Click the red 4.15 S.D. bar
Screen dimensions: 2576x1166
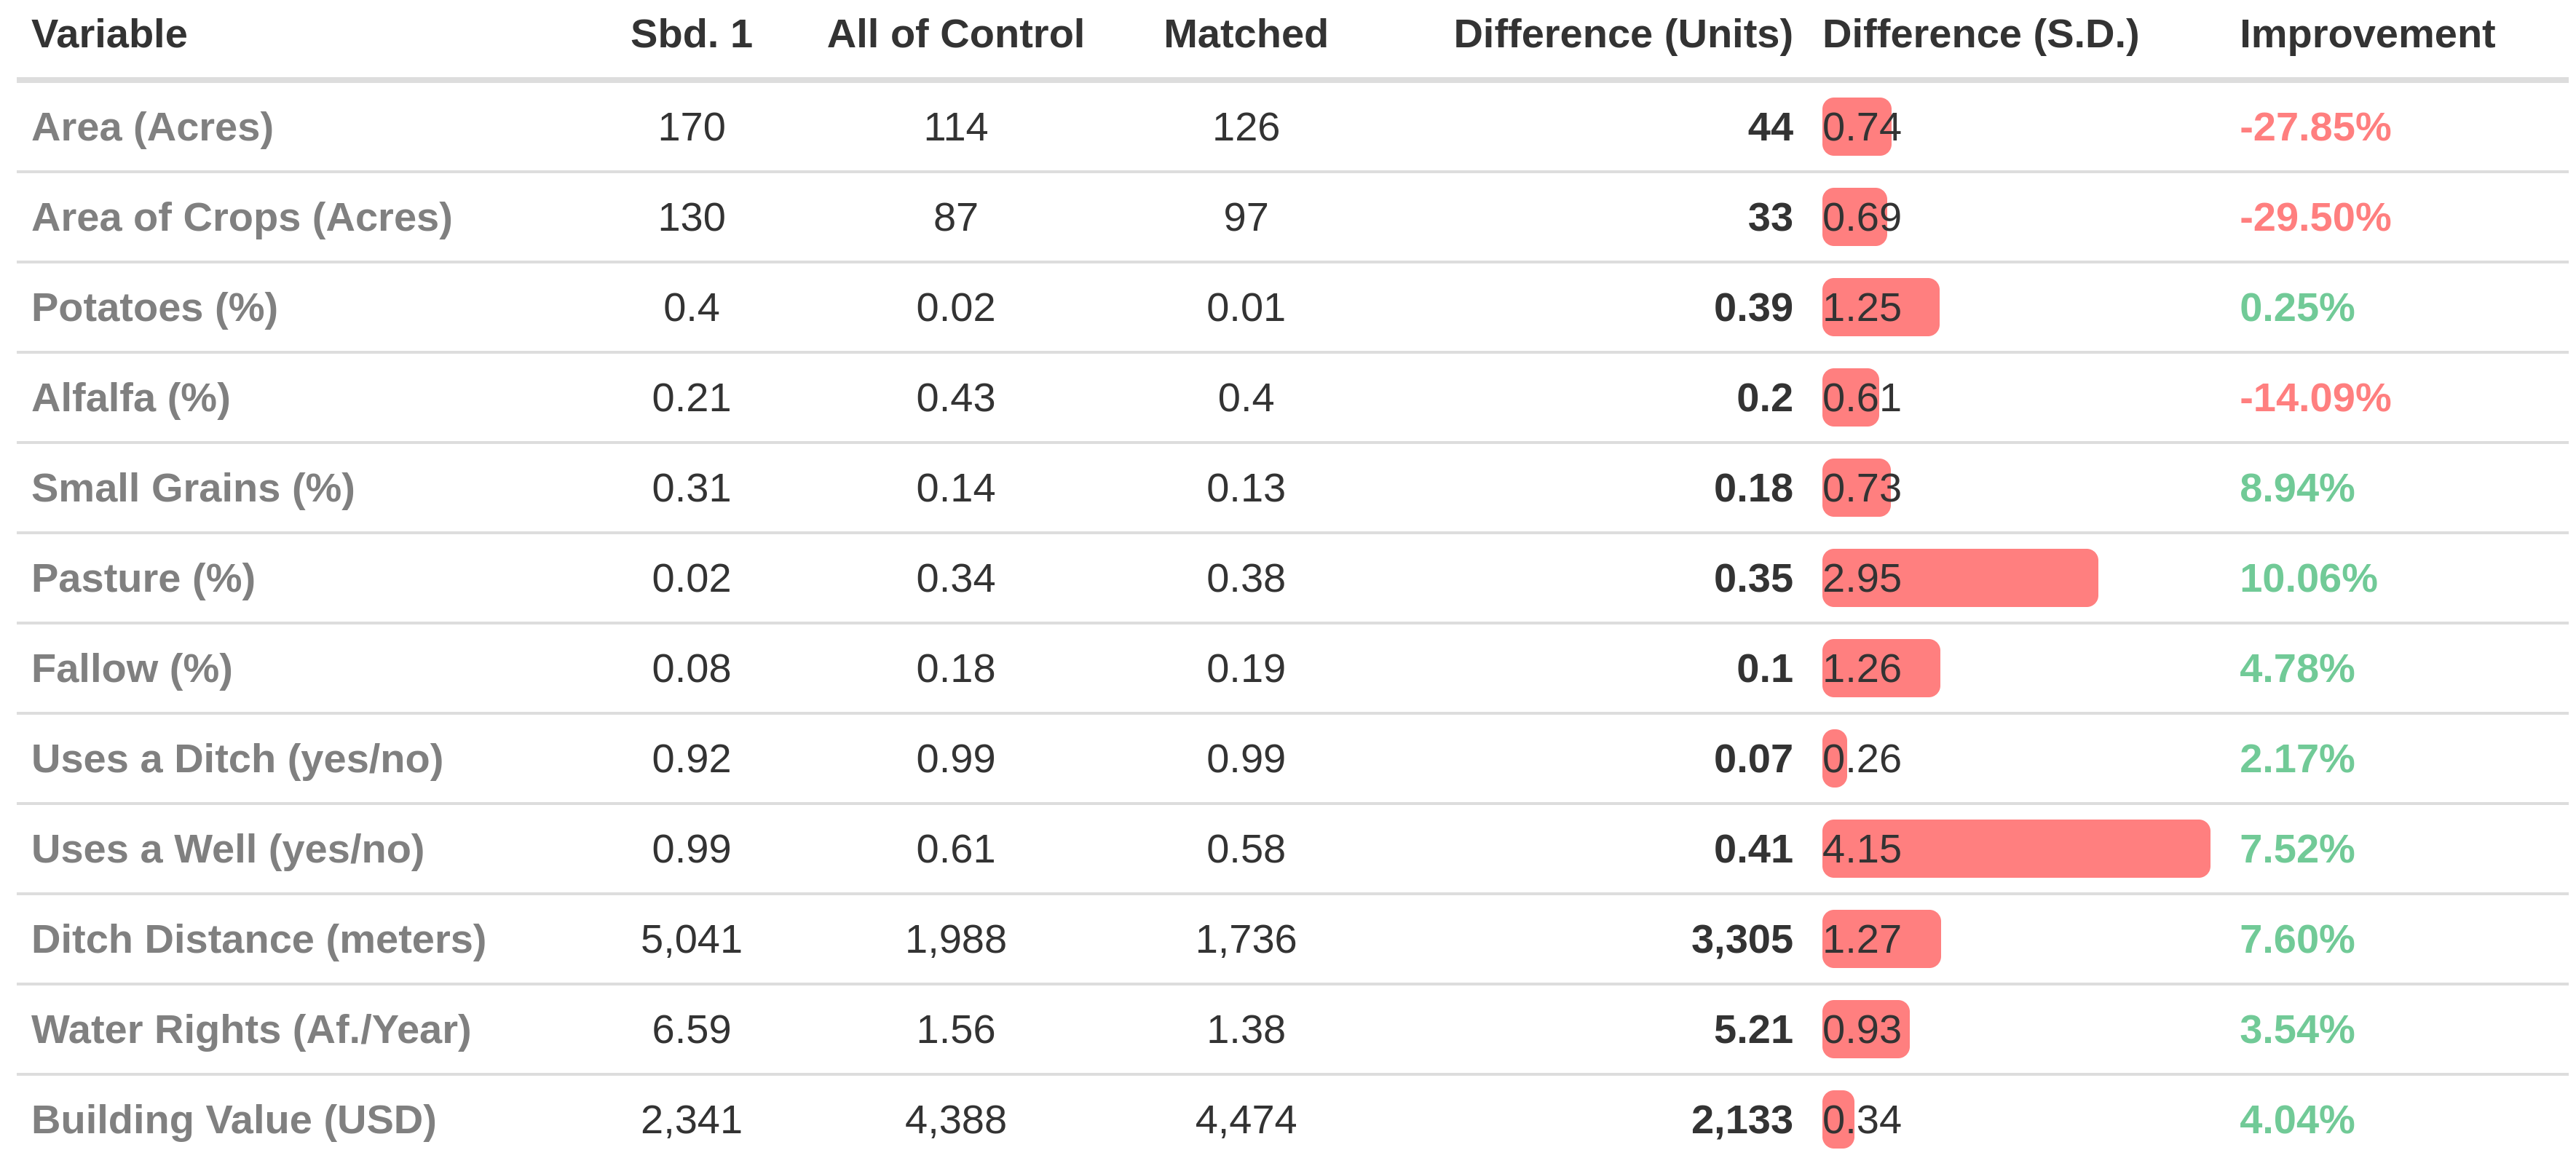pyautogui.click(x=2015, y=849)
